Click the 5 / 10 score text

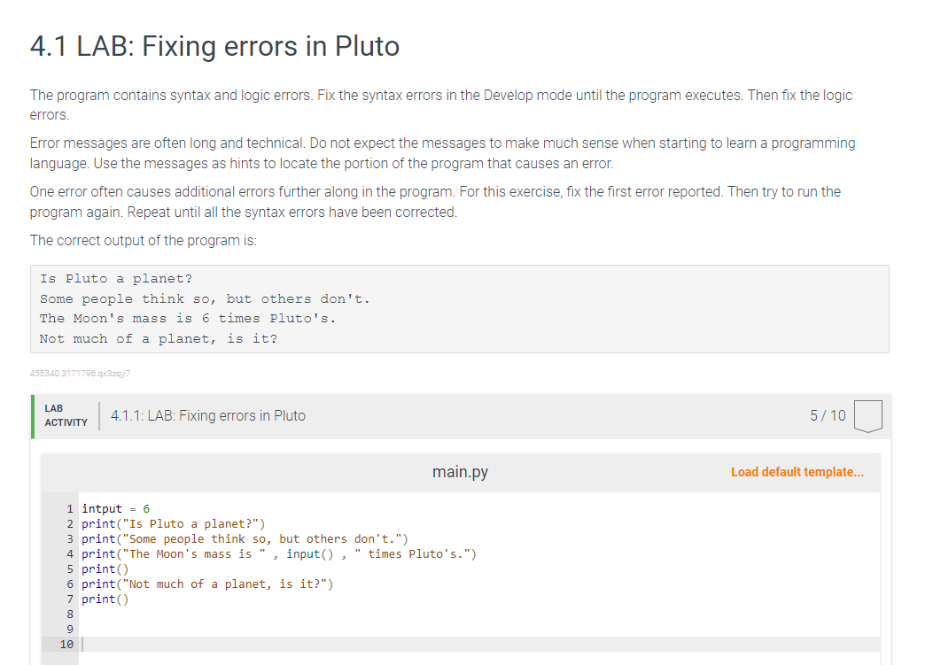coord(828,415)
